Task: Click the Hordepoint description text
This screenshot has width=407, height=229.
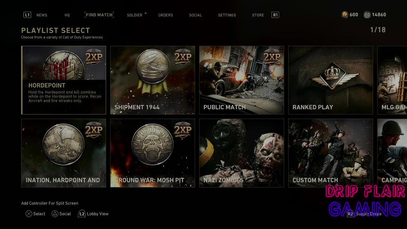Action: pos(65,96)
